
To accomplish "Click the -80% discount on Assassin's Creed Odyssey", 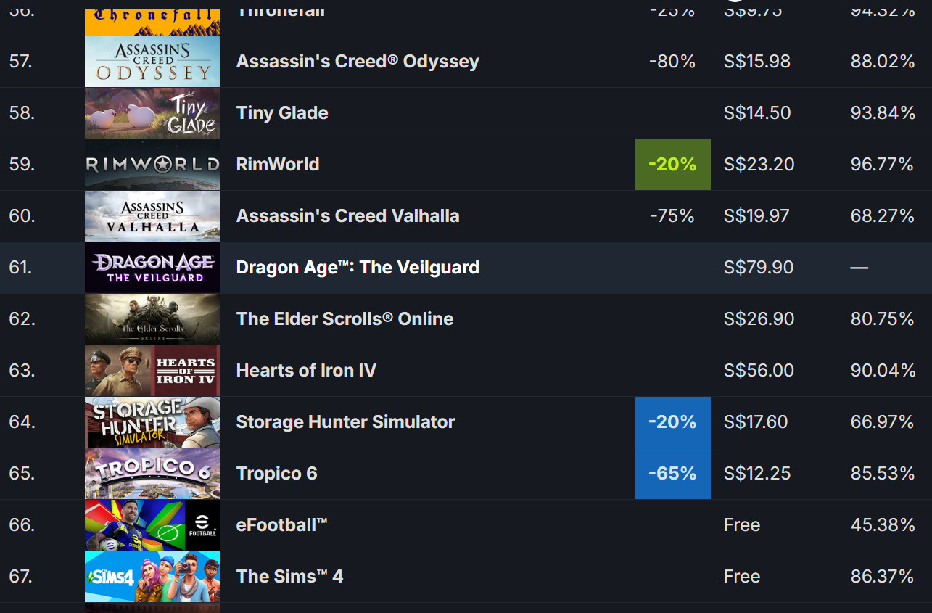I will pyautogui.click(x=672, y=61).
